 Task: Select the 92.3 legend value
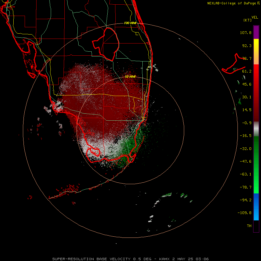pyautogui.click(x=247, y=46)
